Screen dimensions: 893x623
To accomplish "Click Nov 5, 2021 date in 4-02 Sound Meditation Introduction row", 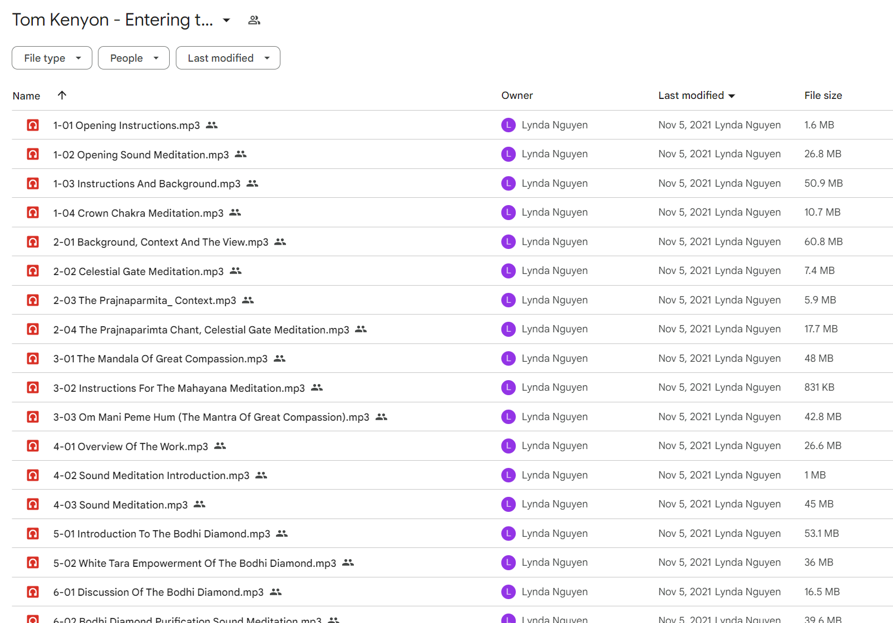I will 685,475.
